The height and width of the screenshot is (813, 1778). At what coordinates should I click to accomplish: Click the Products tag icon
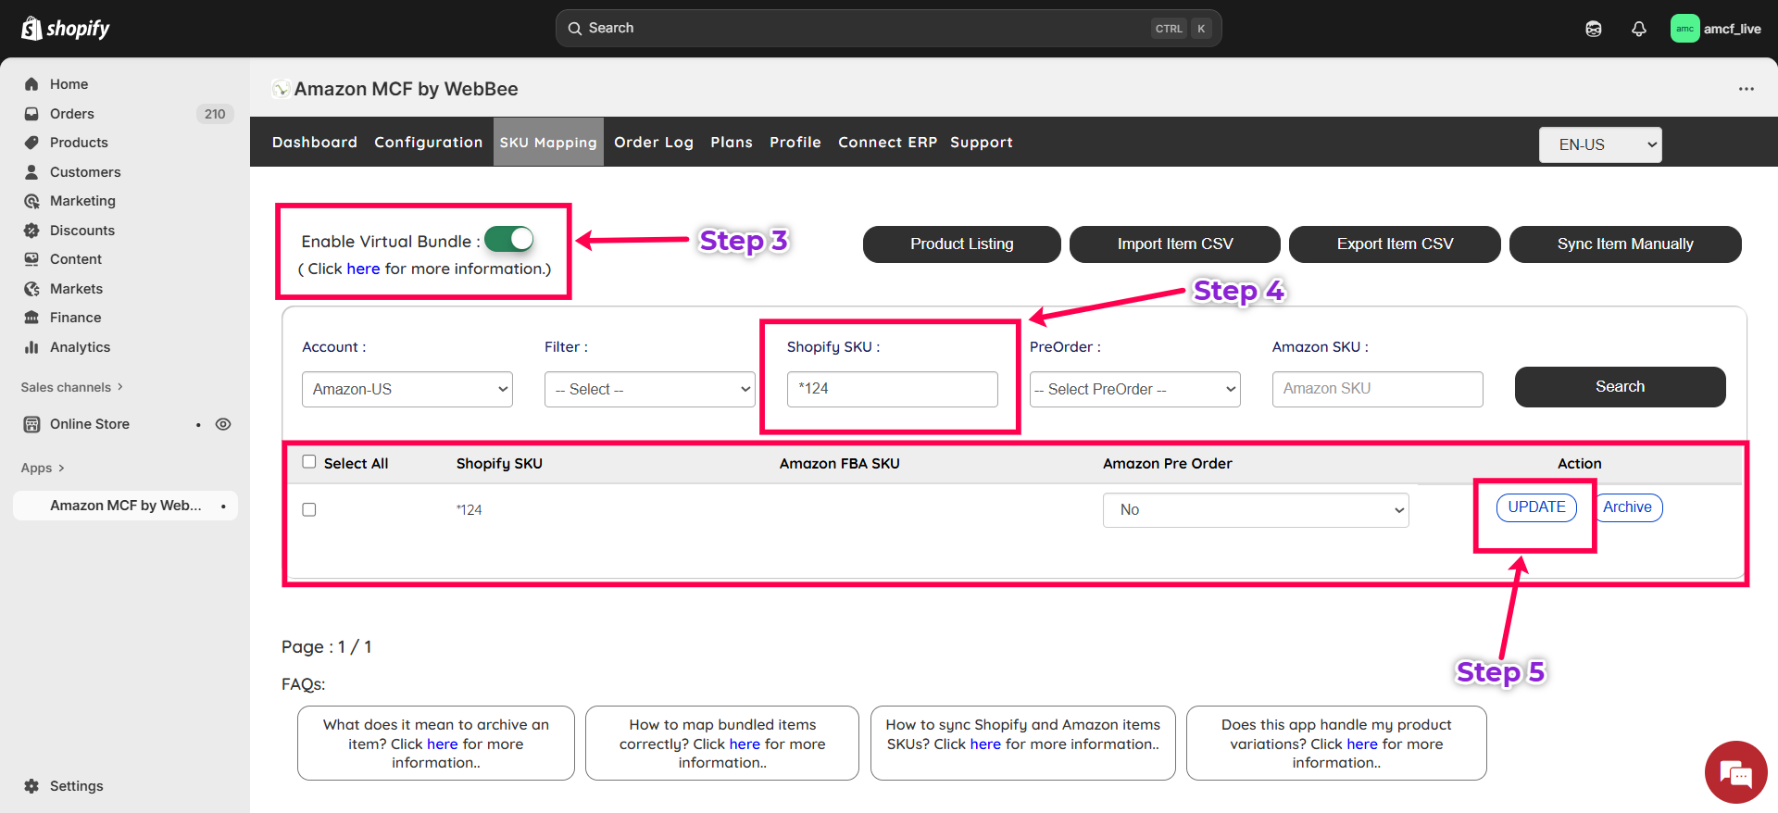31,143
